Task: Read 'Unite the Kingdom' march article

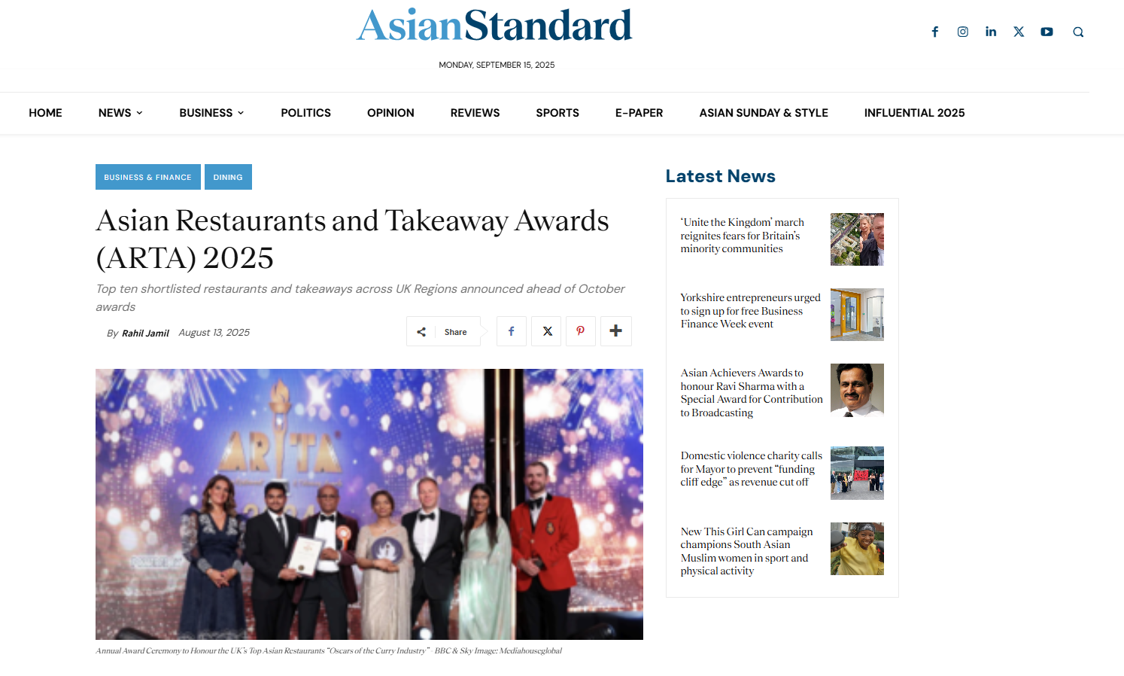Action: (x=743, y=236)
